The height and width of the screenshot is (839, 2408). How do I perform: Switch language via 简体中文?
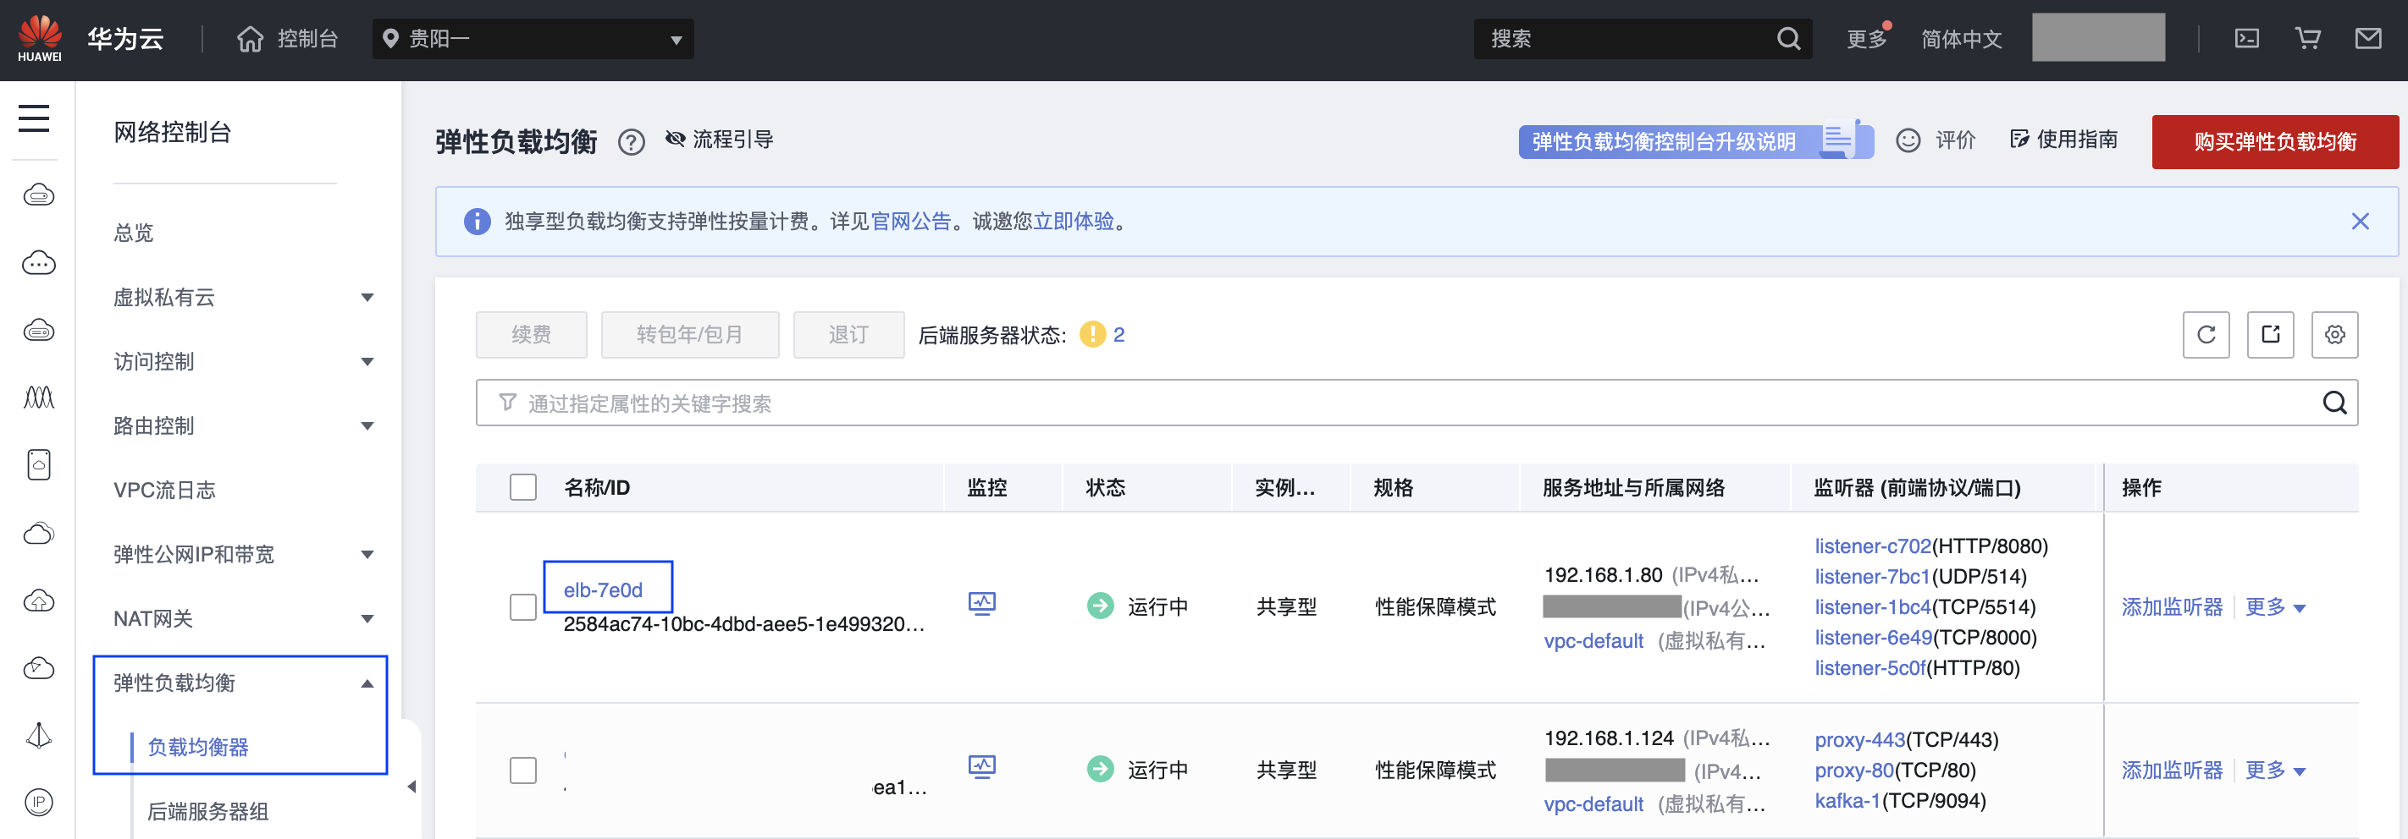1961,39
